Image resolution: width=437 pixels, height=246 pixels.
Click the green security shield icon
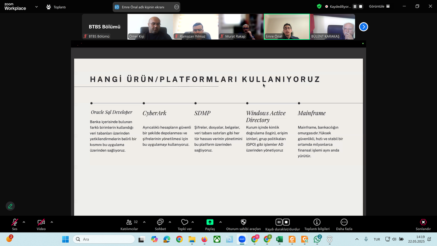319,6
